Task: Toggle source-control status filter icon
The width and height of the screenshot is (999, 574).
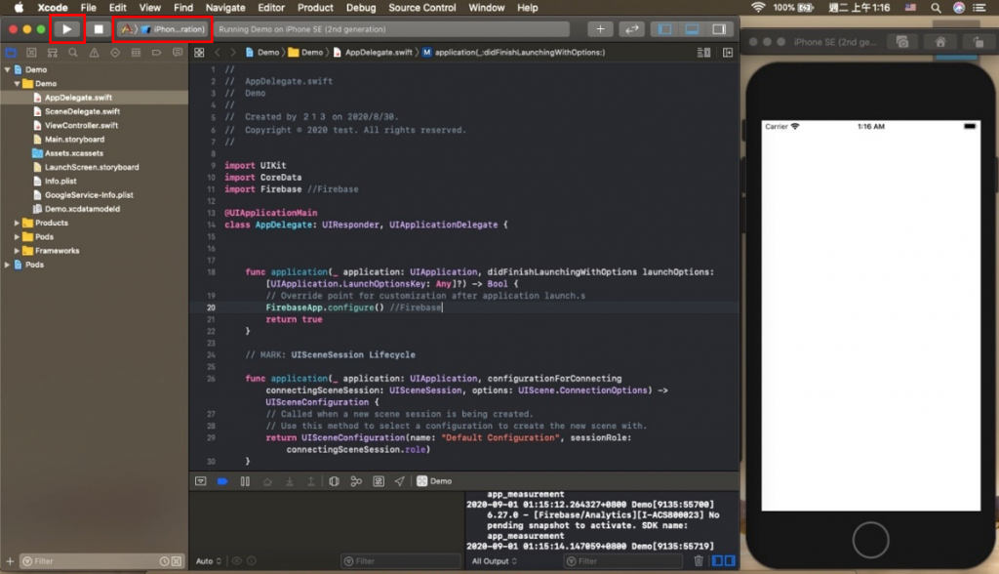Action: (177, 561)
